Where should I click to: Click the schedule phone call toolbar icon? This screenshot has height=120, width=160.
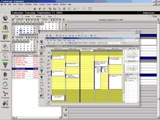click(x=50, y=9)
